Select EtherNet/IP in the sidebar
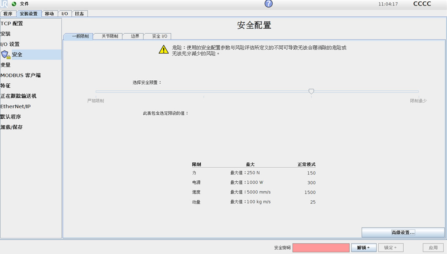The image size is (447, 254). coord(16,106)
